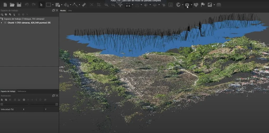Pick the rectangle selection tool
The width and height of the screenshot is (269, 133).
coord(48,5)
